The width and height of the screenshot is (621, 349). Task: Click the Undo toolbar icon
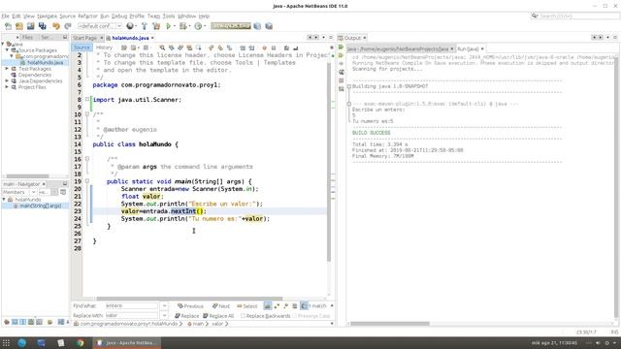[56, 26]
